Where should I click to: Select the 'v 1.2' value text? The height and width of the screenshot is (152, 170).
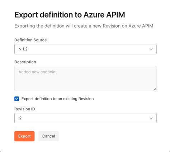tap(23, 49)
